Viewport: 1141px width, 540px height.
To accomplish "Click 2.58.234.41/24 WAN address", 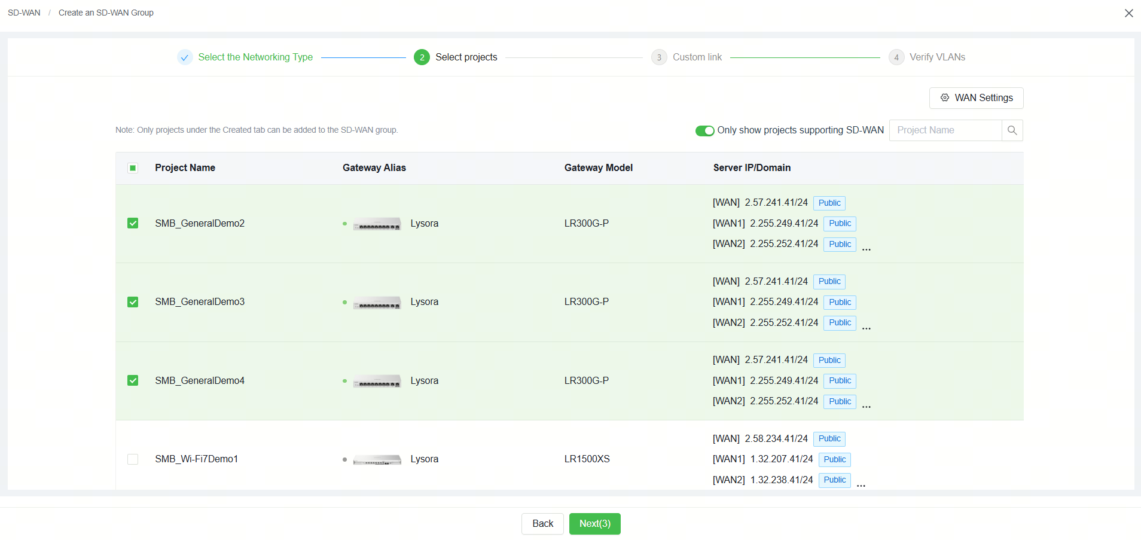I will coord(776,439).
